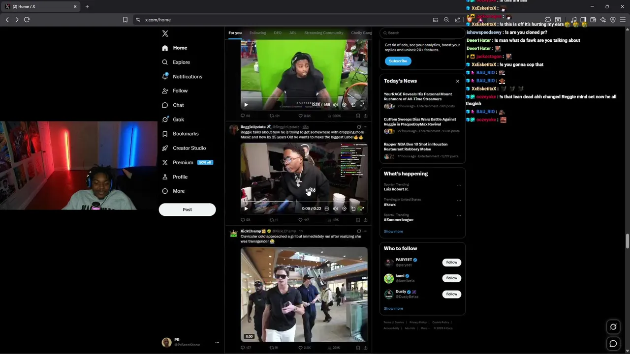Click the Subscribe button

(x=398, y=61)
